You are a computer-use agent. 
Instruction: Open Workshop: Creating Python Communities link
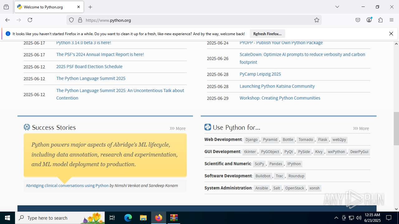click(x=280, y=98)
